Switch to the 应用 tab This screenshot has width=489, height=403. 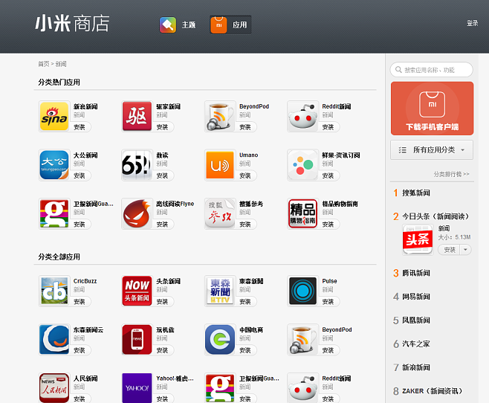pos(230,25)
